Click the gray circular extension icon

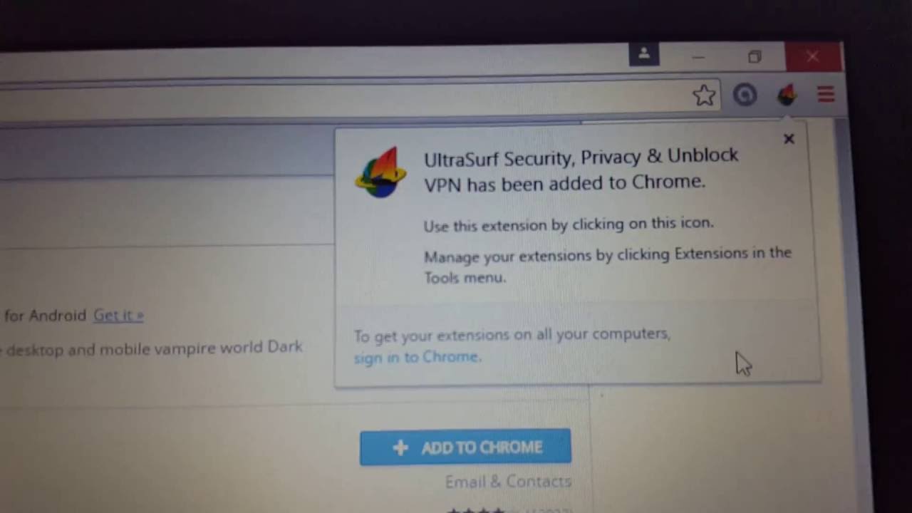tap(745, 95)
